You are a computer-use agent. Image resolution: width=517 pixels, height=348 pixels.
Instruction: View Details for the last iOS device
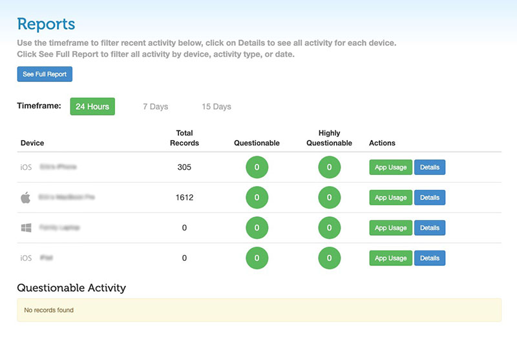coord(429,258)
